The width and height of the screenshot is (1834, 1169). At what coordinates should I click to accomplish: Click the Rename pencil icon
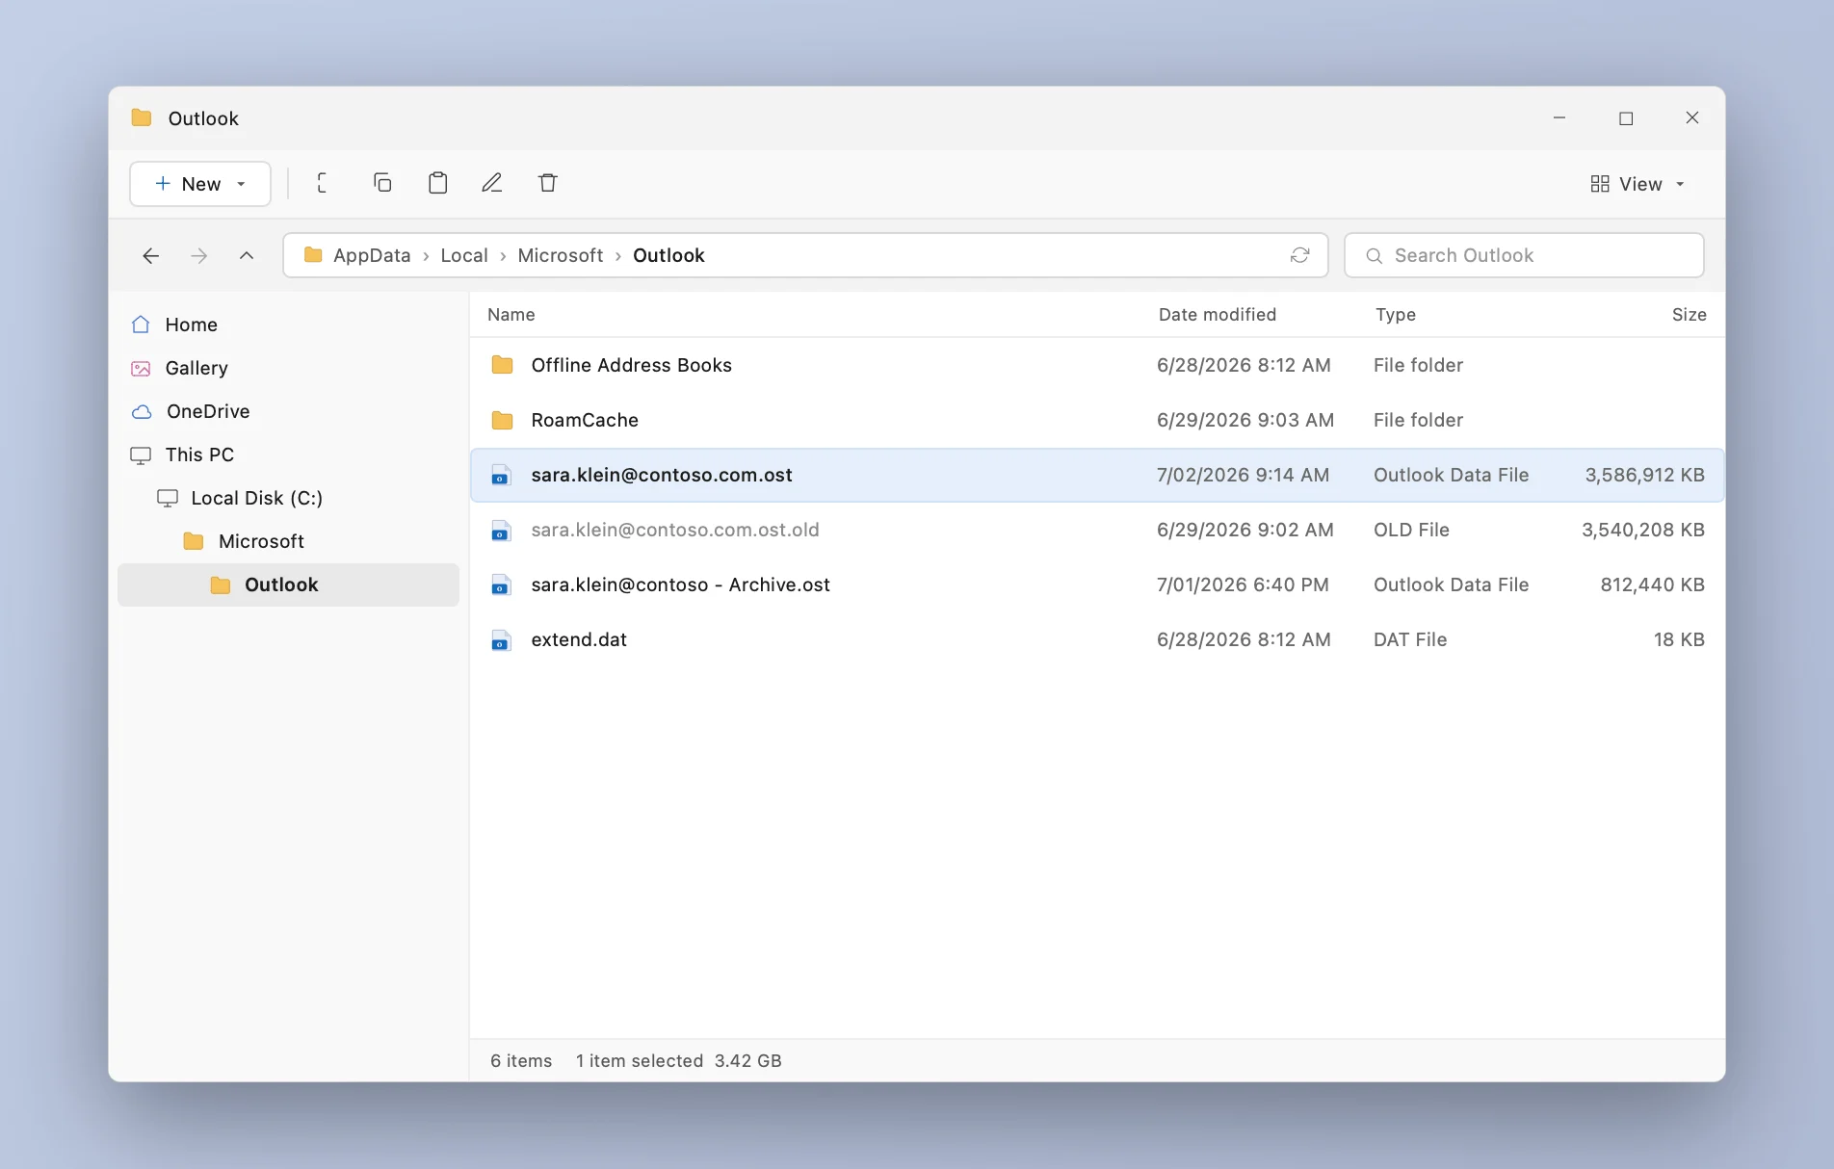492,183
